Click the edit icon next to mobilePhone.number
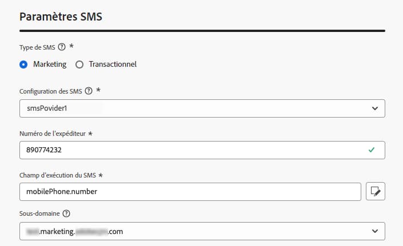403x246 pixels. pos(376,191)
